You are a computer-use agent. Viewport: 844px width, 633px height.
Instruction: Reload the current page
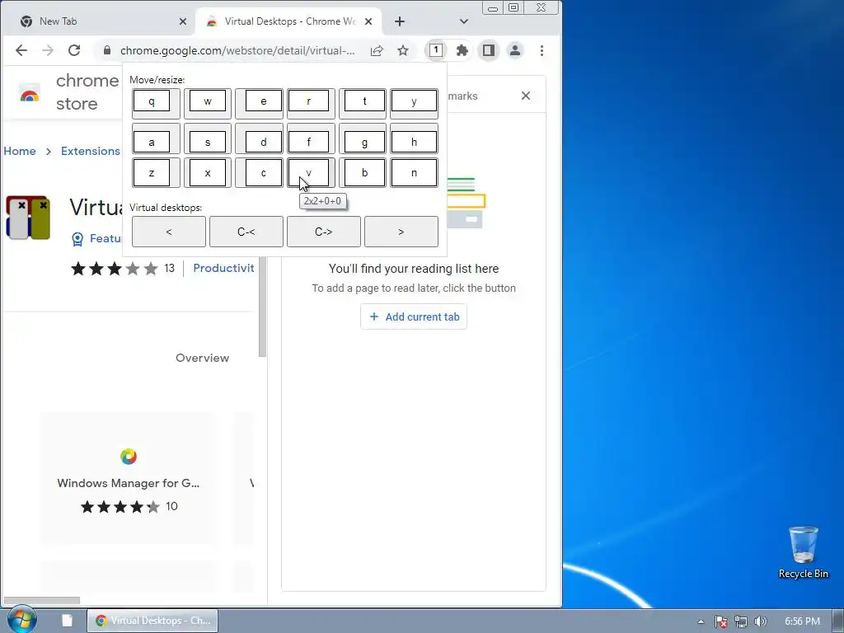tap(74, 50)
